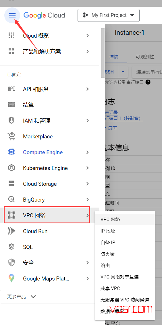Screen dimensions: 162x325
Task: Open the My First Project selector
Action: pos(109,15)
